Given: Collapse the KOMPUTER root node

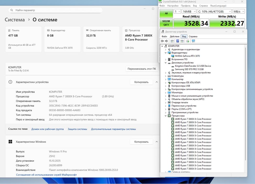Looking at the screenshot, I should [x=162, y=46].
